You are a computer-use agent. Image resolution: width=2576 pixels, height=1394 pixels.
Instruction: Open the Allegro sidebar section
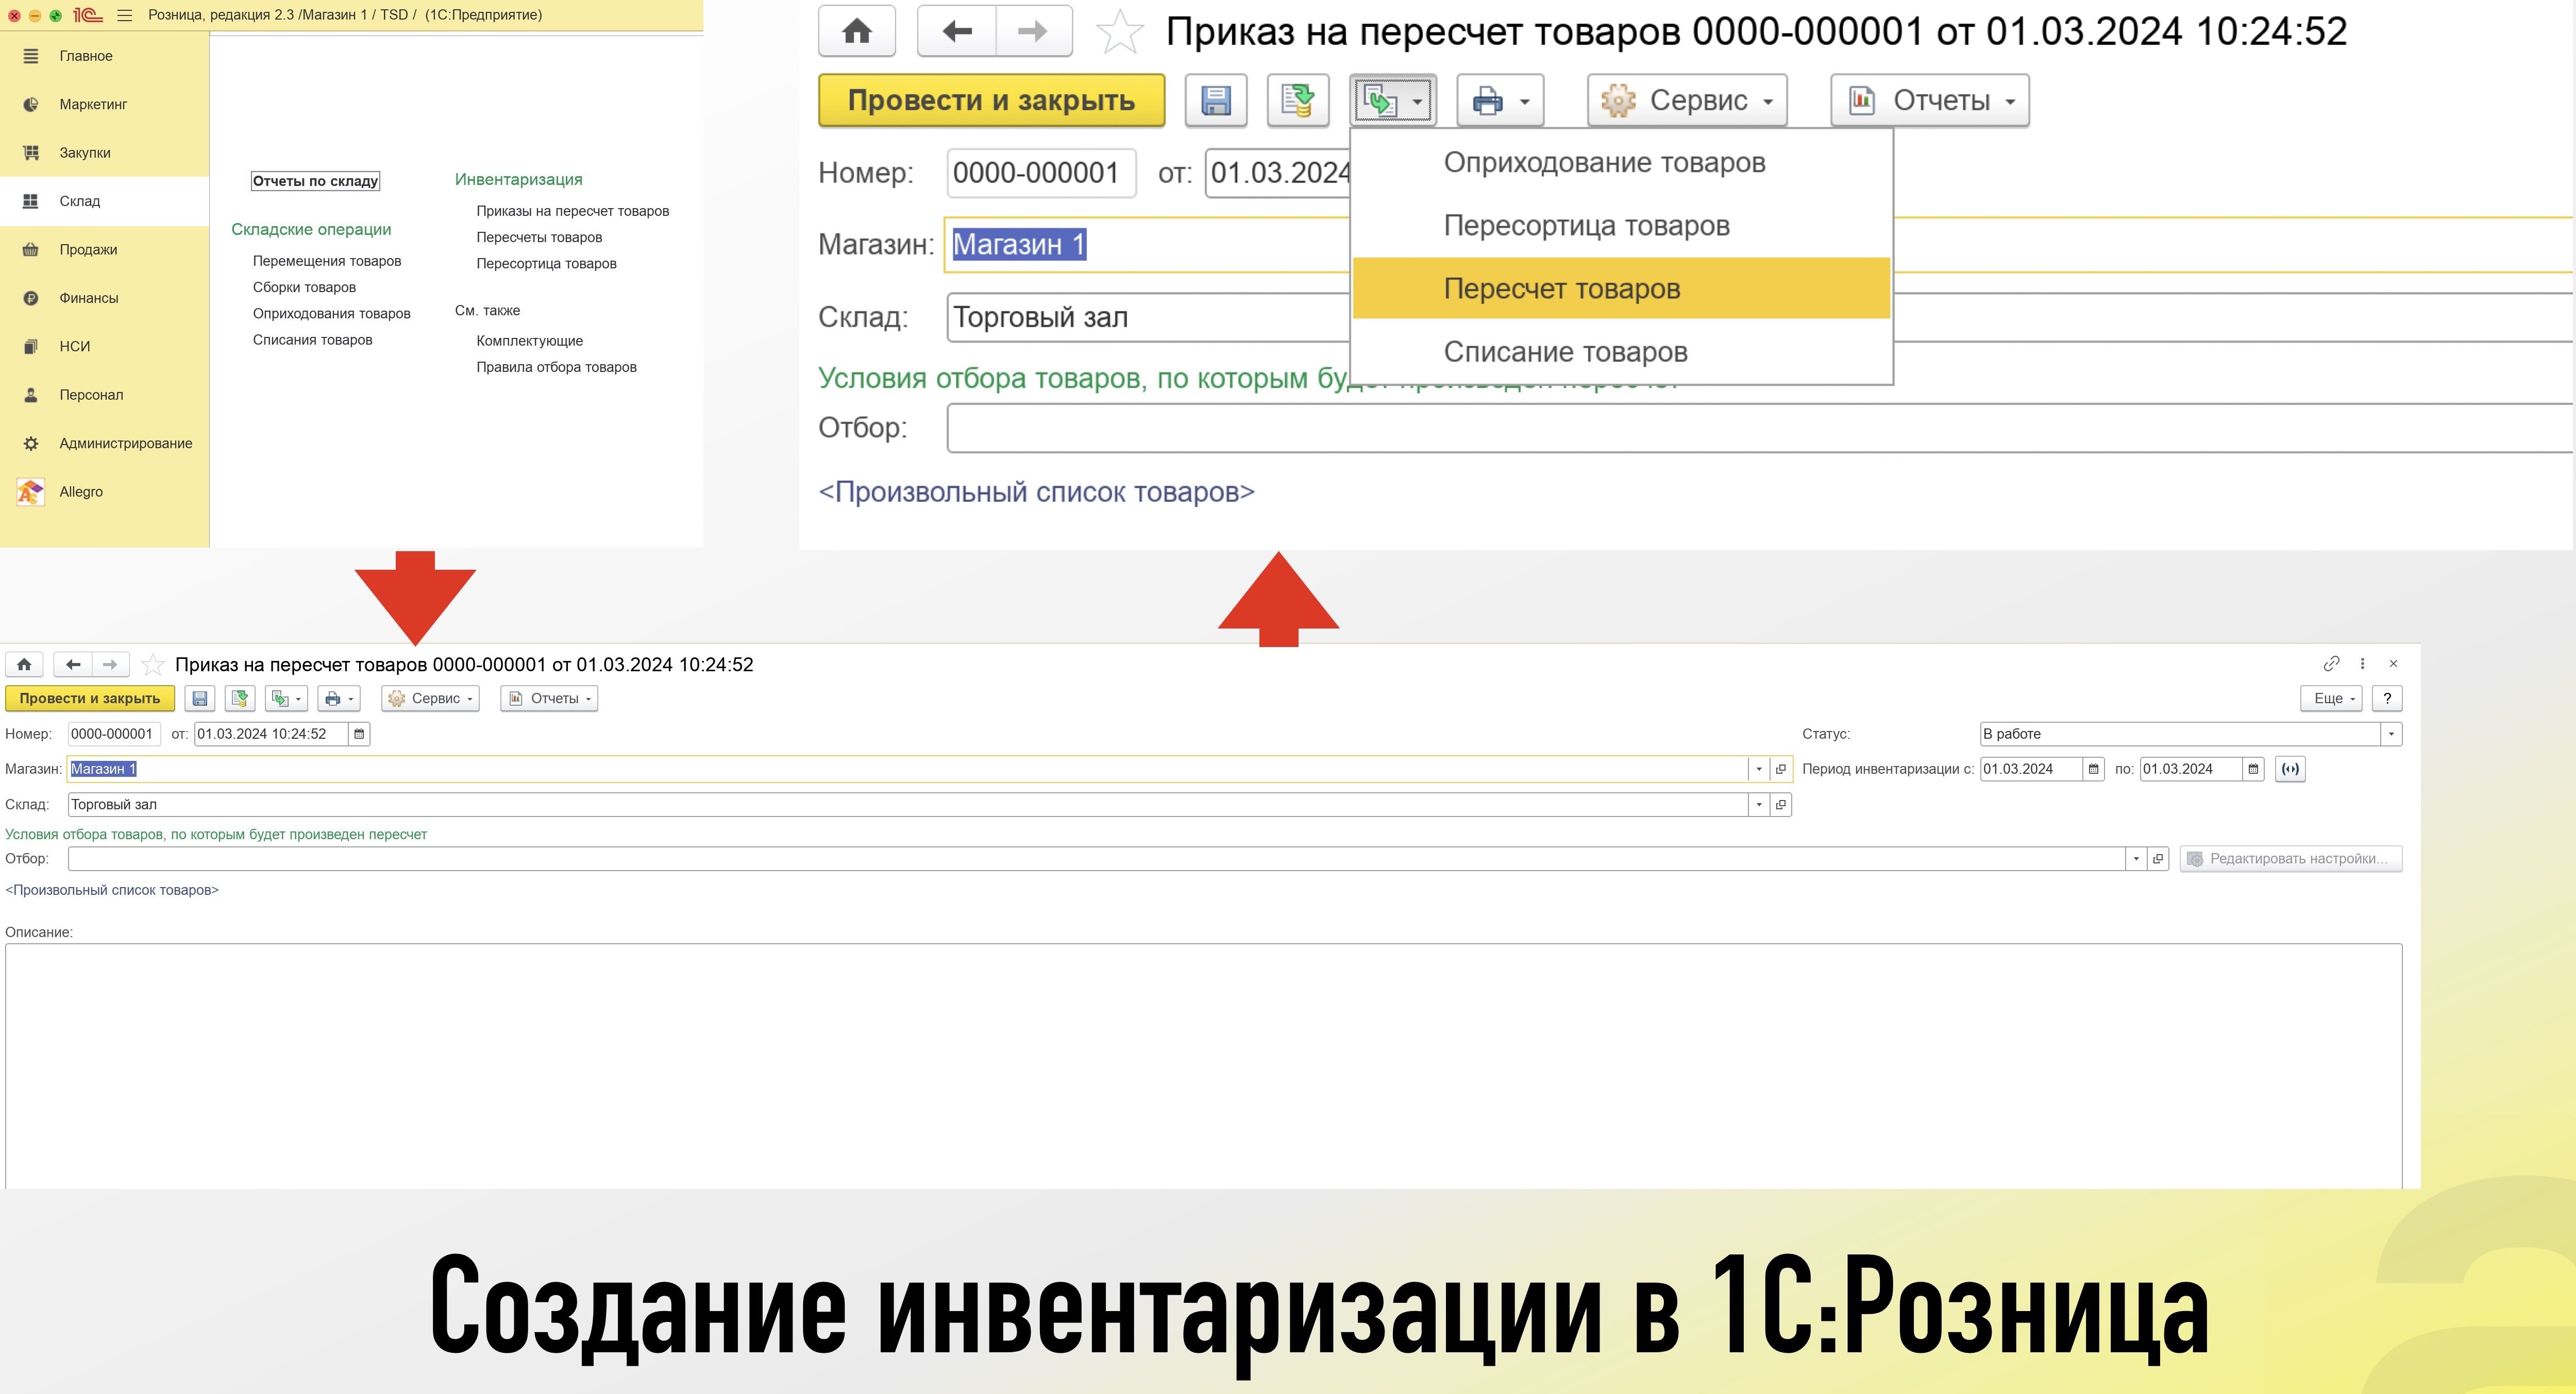[80, 492]
